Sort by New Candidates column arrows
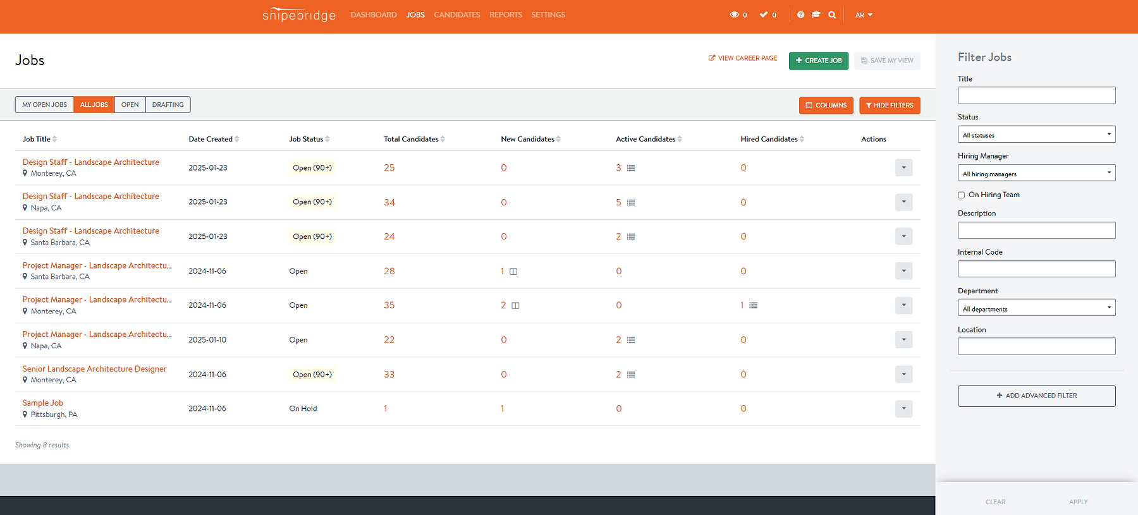The image size is (1138, 515). coord(558,139)
